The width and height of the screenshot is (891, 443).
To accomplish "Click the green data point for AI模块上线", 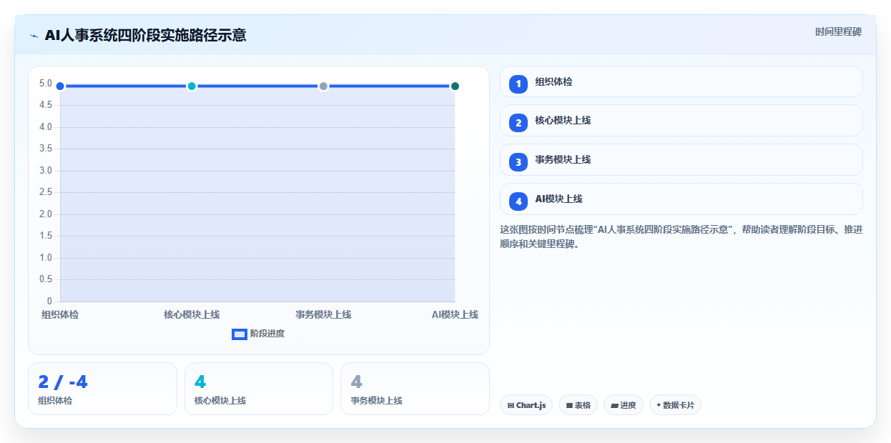I will [x=455, y=86].
